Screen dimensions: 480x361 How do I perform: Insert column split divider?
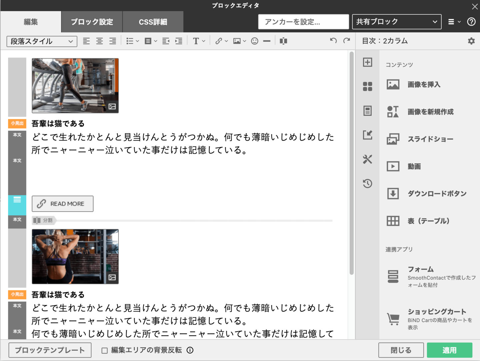[x=283, y=41]
